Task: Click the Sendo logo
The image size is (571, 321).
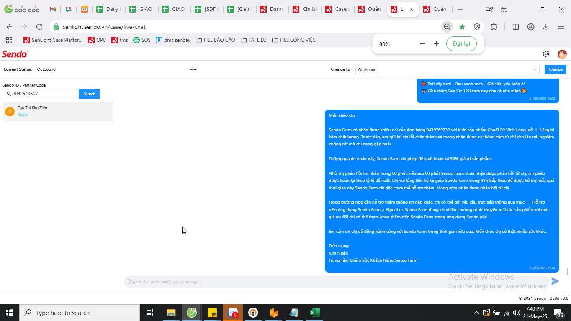Action: [15, 54]
